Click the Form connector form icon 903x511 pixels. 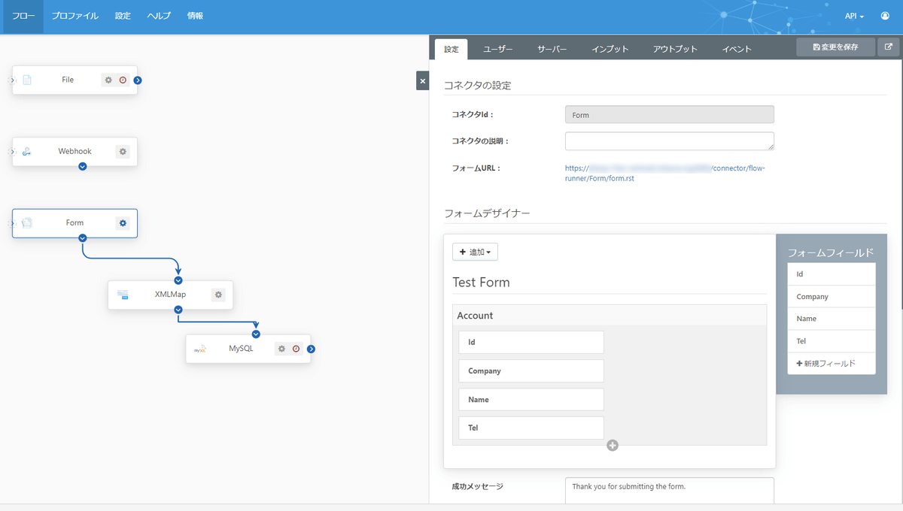27,223
